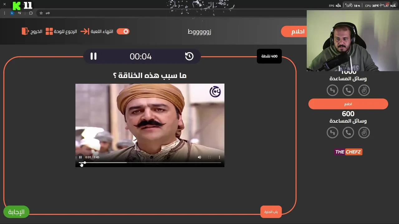This screenshot has height=224, width=399.
Task: Click the احلام team name bar in sidebar
Action: [348, 104]
